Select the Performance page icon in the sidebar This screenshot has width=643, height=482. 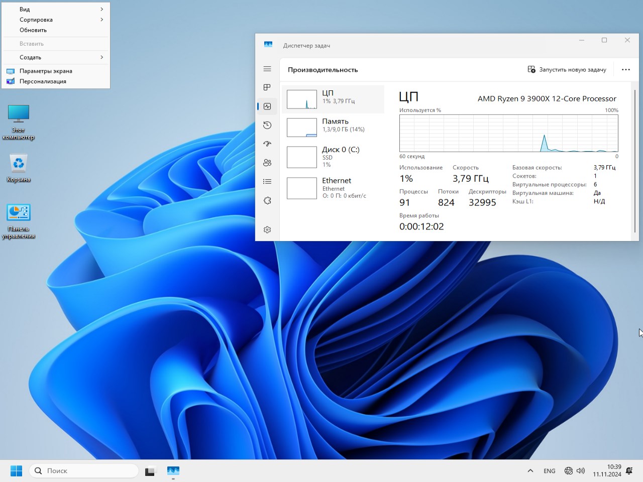tap(267, 106)
